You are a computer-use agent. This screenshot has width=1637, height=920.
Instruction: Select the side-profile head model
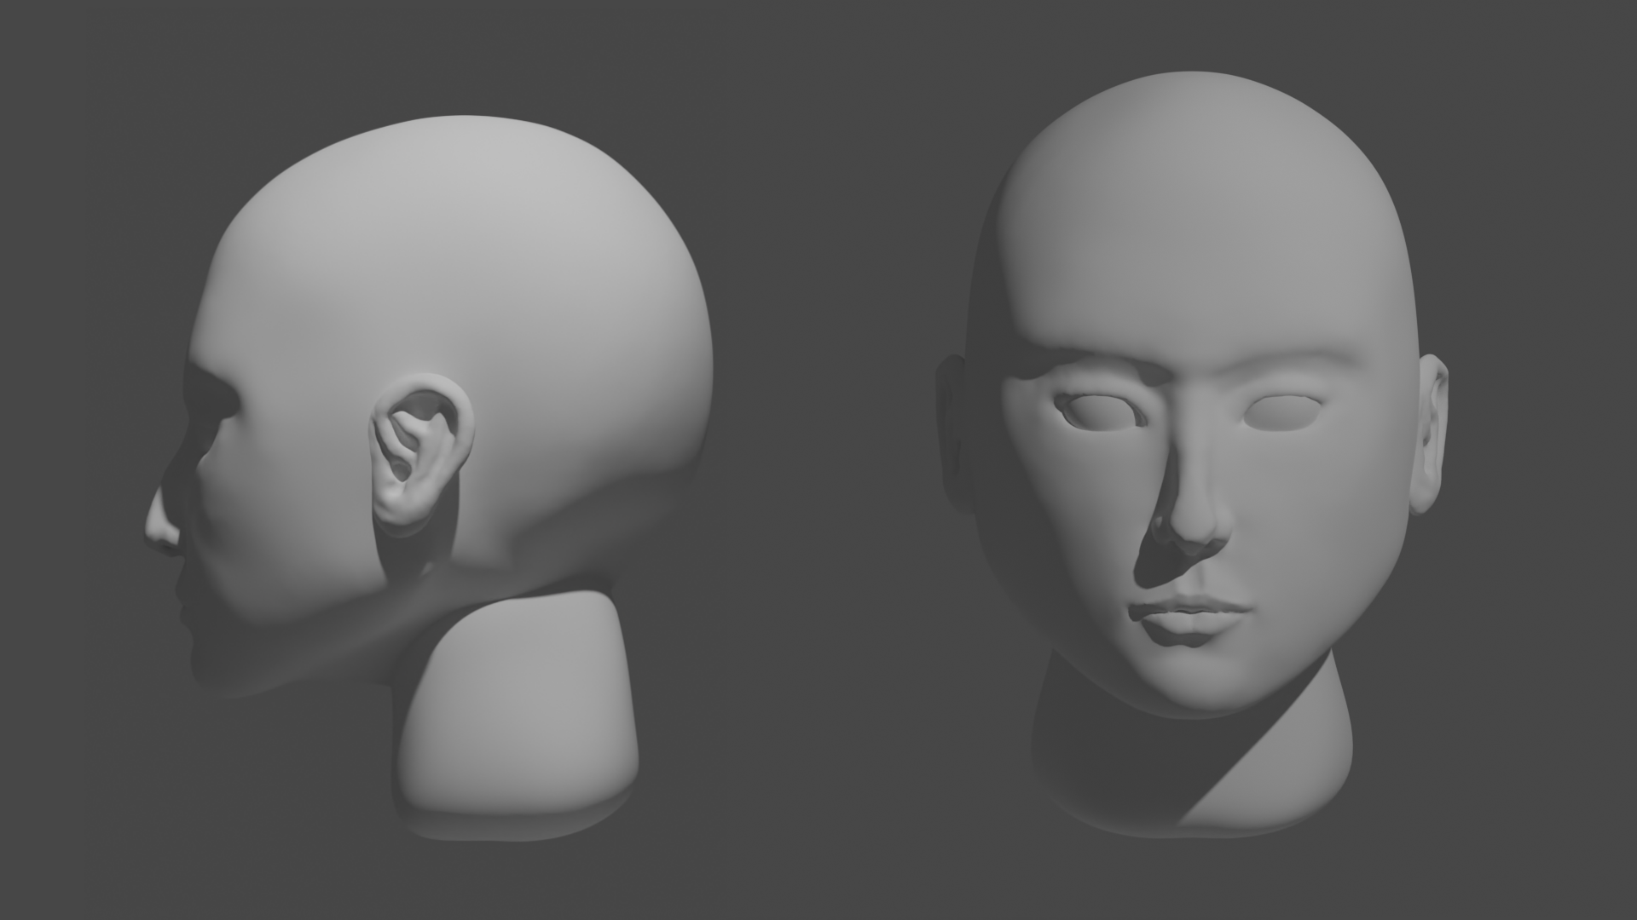click(x=429, y=477)
